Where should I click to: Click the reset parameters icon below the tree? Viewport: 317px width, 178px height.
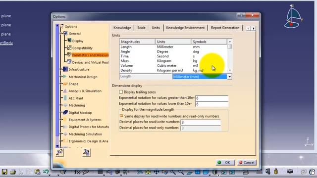pyautogui.click(x=59, y=152)
